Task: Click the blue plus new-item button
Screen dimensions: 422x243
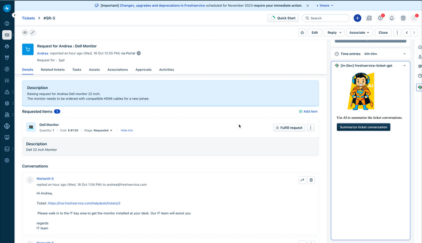Action: click(357, 18)
